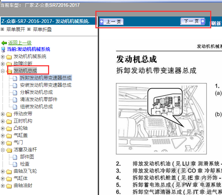Click folder icon of 气缸体
This screenshot has width=222, height=195.
[x=9, y=179]
